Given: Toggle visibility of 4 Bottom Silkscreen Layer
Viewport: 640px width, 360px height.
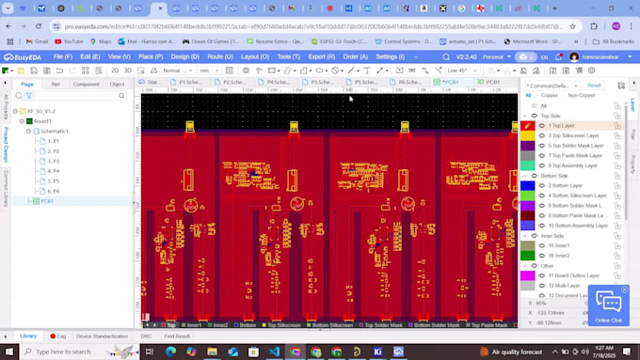Looking at the screenshot, I should (x=541, y=196).
